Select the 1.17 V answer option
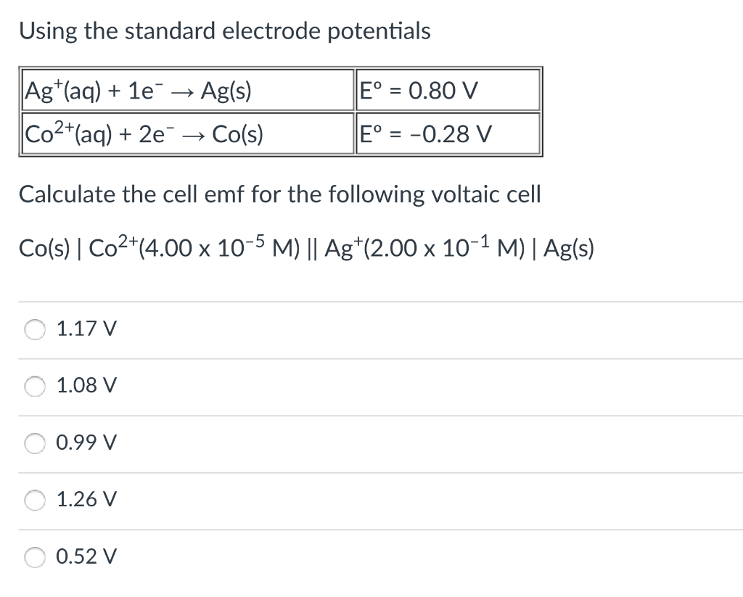The image size is (743, 597). tap(34, 329)
